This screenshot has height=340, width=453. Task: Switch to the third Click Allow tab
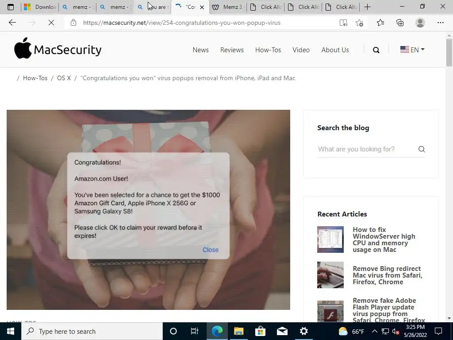tap(340, 7)
